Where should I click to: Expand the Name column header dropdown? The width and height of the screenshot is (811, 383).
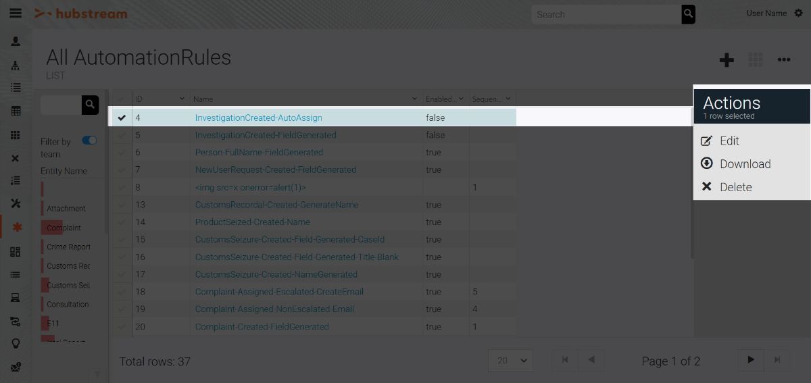point(415,99)
